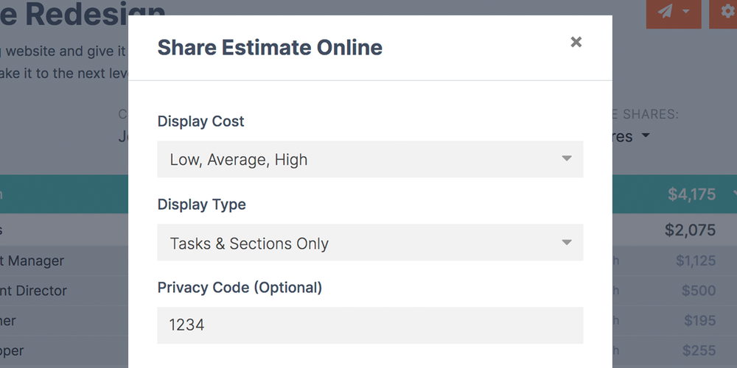Click the $195 line item
This screenshot has height=368, width=737.
[699, 321]
